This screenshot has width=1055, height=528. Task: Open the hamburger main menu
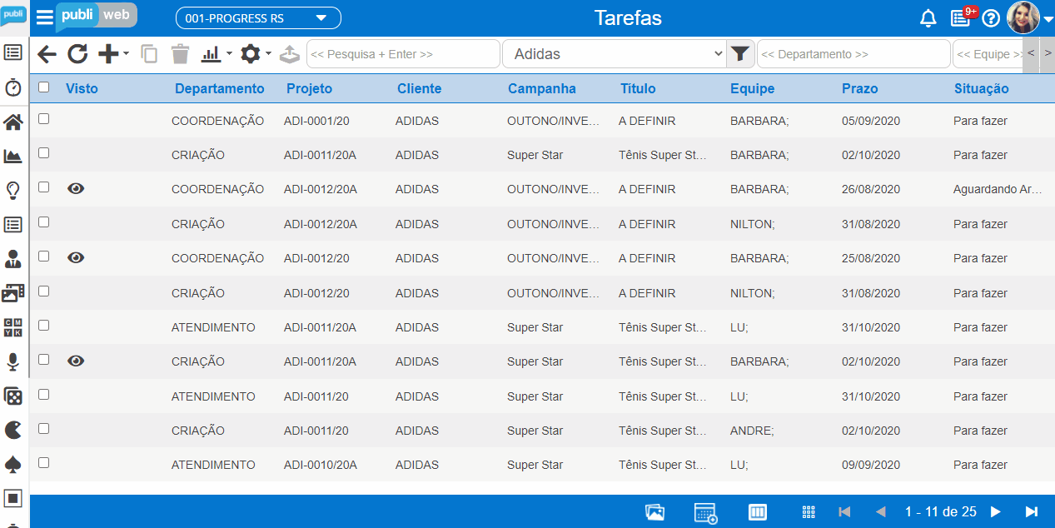tap(44, 18)
